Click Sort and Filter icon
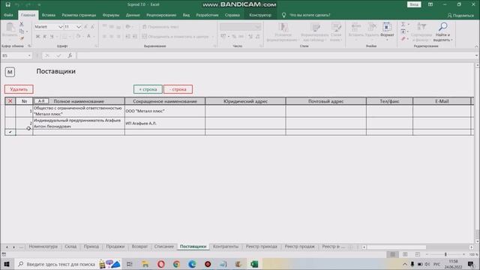Image resolution: width=480 pixels, height=270 pixels. [421, 27]
